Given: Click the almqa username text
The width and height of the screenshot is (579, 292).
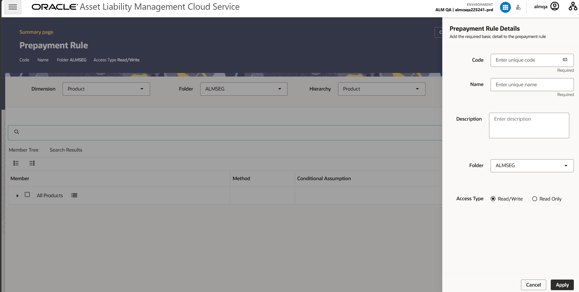Looking at the screenshot, I should pos(541,7).
